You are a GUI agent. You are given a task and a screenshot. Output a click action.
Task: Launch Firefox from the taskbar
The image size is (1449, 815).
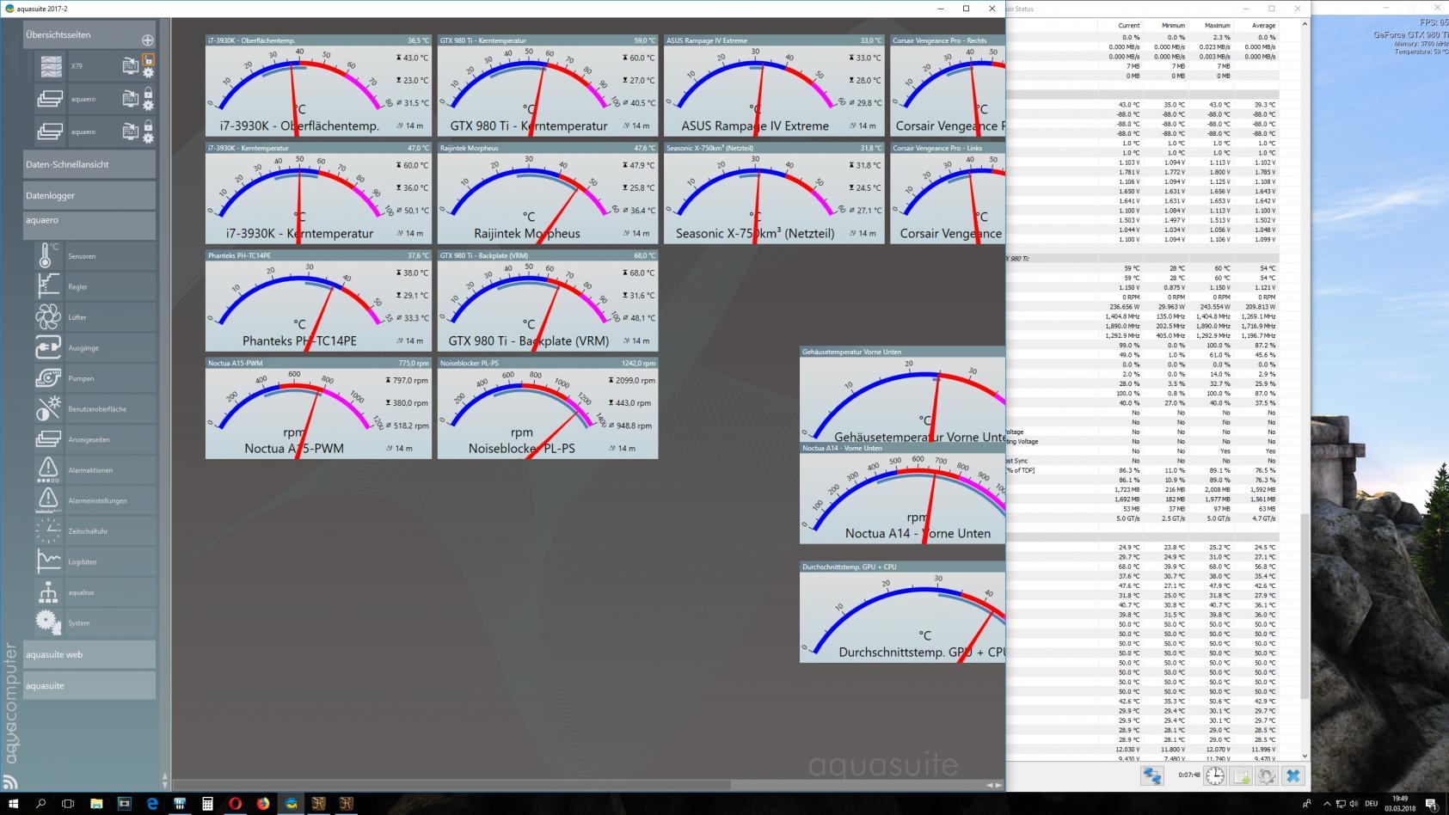pyautogui.click(x=263, y=804)
